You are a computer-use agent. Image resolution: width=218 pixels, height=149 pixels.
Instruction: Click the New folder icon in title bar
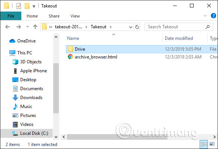point(27,6)
